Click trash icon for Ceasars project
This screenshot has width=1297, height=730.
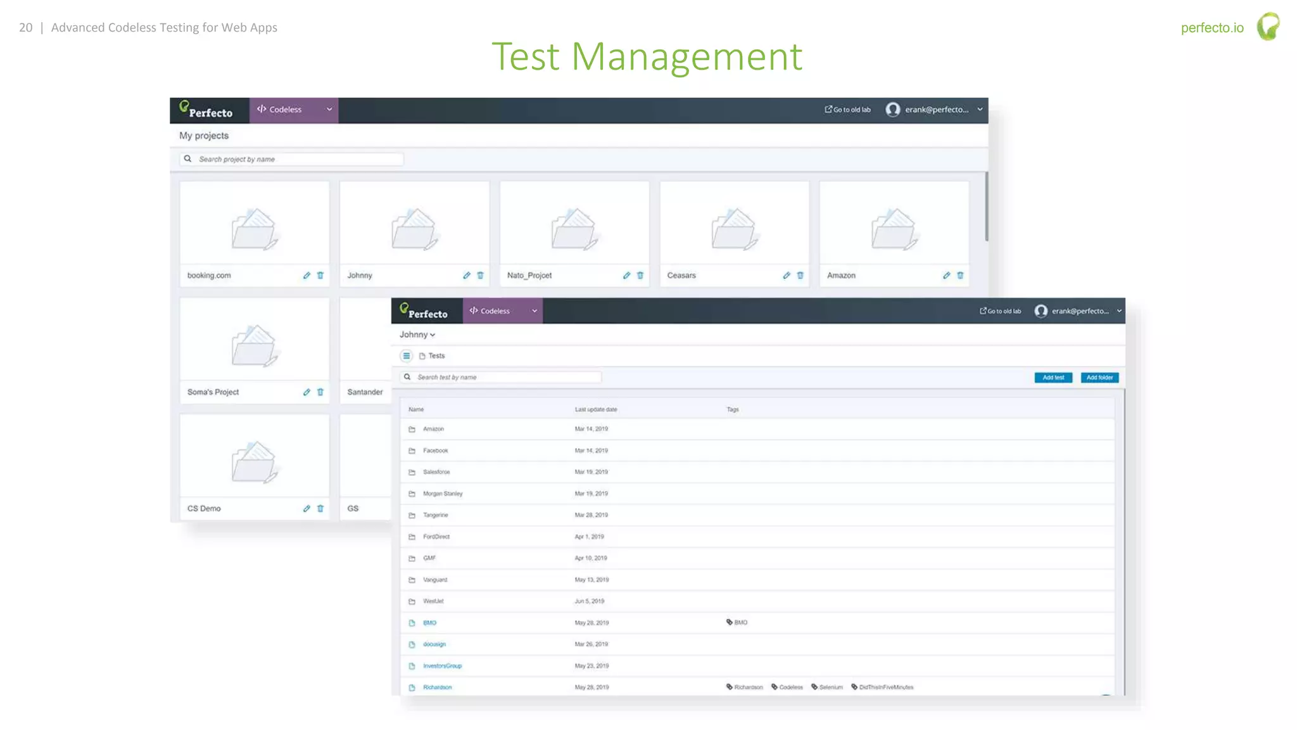pos(800,275)
